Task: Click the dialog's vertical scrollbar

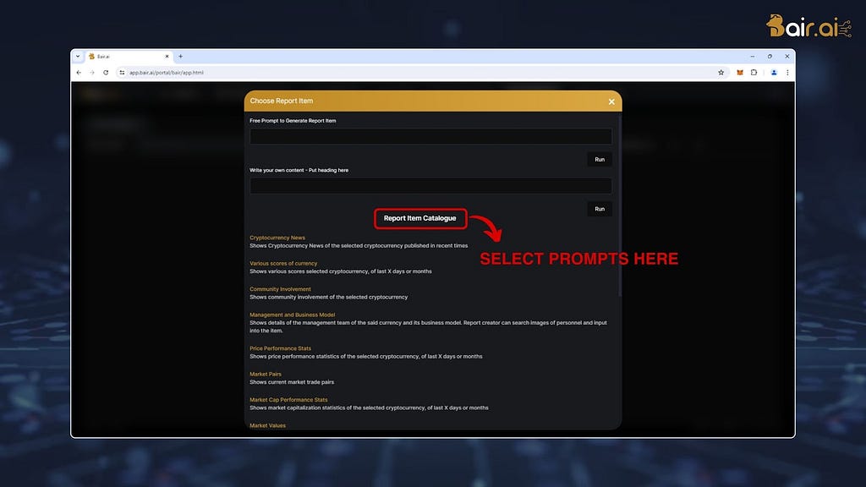Action: pos(620,205)
